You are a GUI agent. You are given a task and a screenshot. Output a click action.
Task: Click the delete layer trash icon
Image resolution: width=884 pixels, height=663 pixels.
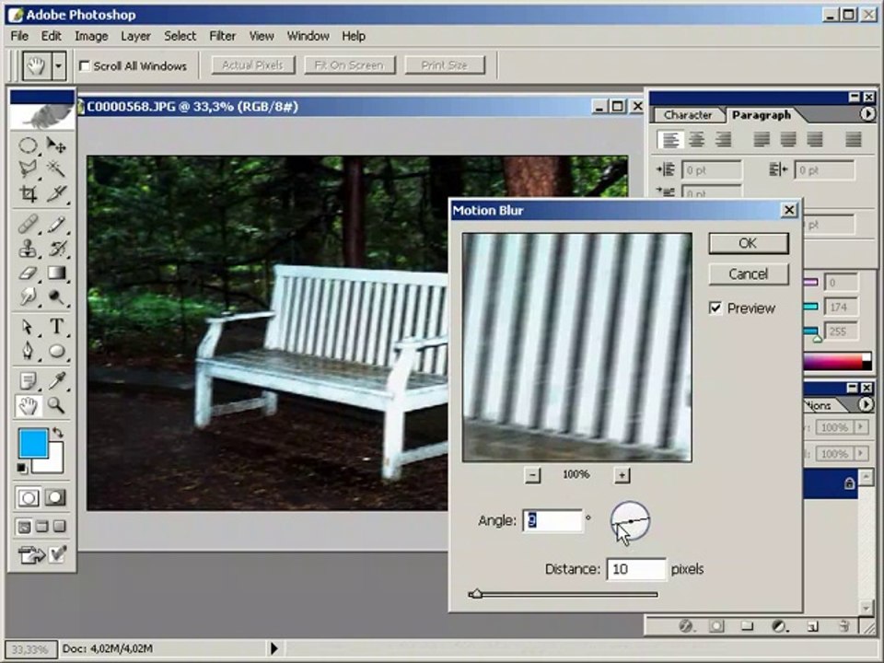point(844,626)
